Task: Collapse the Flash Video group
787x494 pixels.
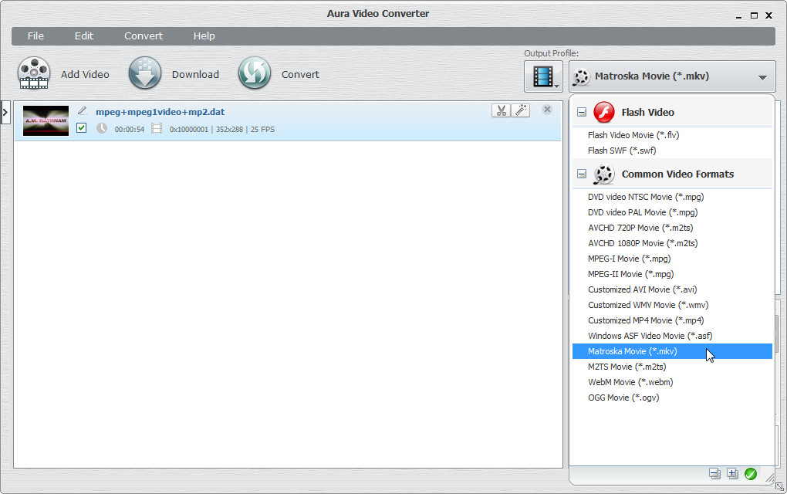Action: 582,113
